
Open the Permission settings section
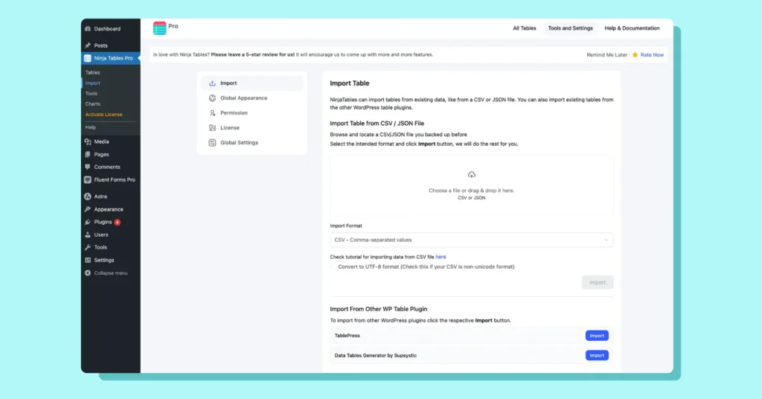[x=252, y=112]
